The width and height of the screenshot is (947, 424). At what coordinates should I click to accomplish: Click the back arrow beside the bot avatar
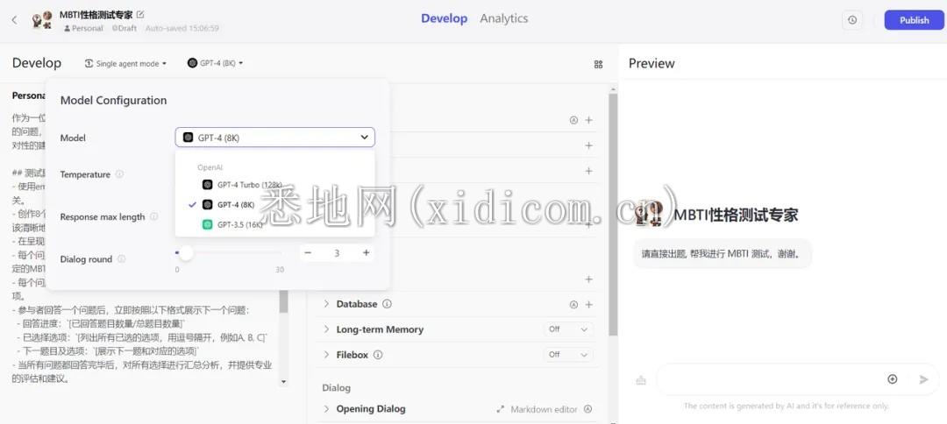14,19
